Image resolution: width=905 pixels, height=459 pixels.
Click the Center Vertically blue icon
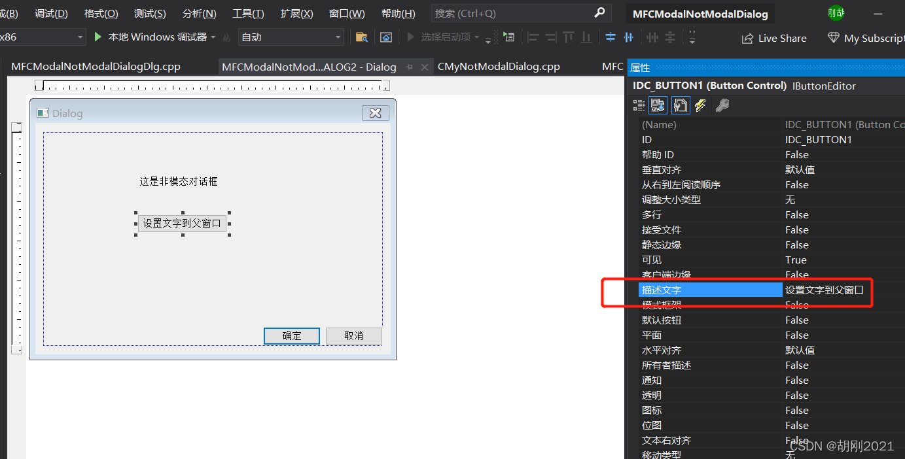pos(611,37)
